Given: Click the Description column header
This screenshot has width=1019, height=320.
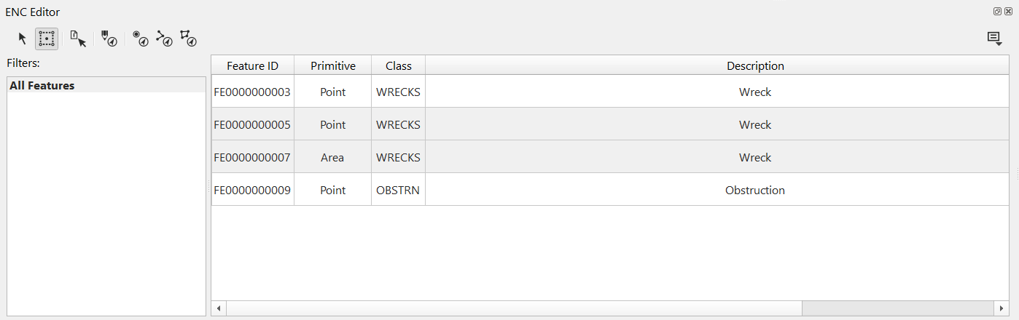Looking at the screenshot, I should click(x=755, y=65).
